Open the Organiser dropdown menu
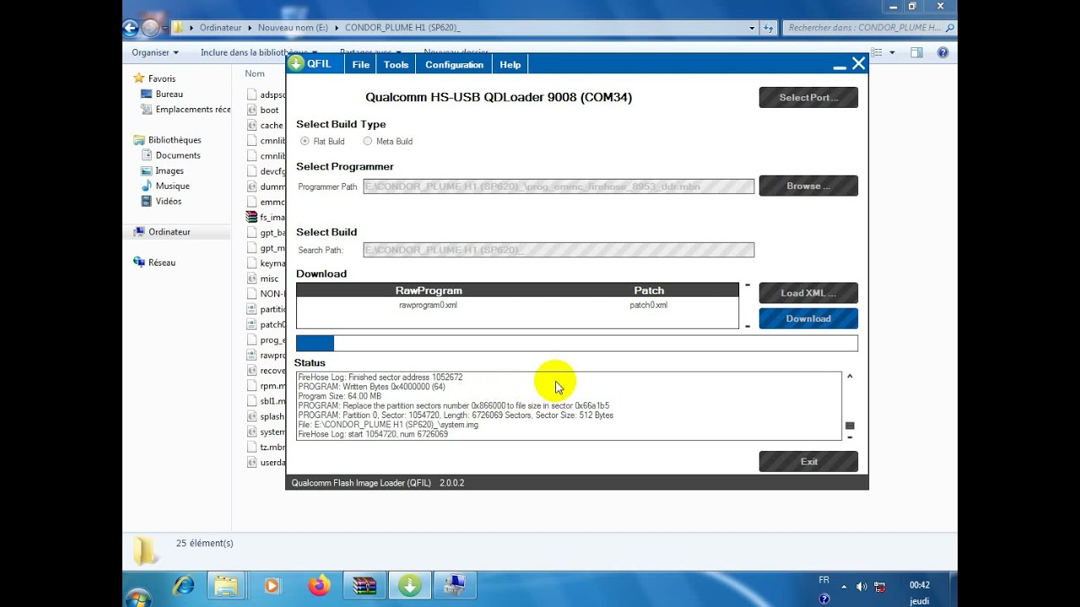Image resolution: width=1080 pixels, height=607 pixels. (154, 52)
